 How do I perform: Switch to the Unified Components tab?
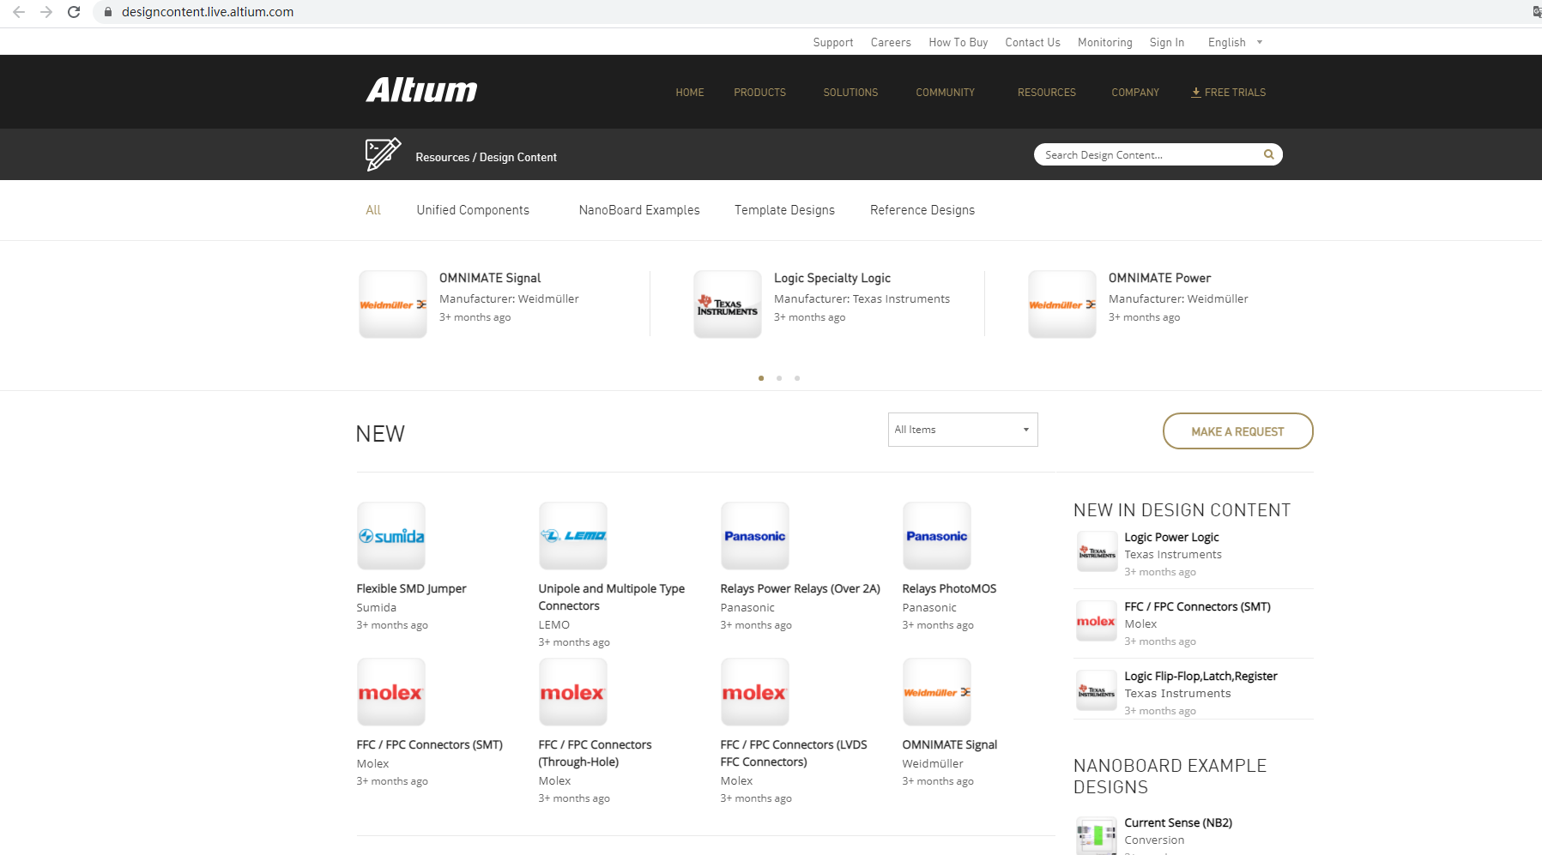coord(473,210)
